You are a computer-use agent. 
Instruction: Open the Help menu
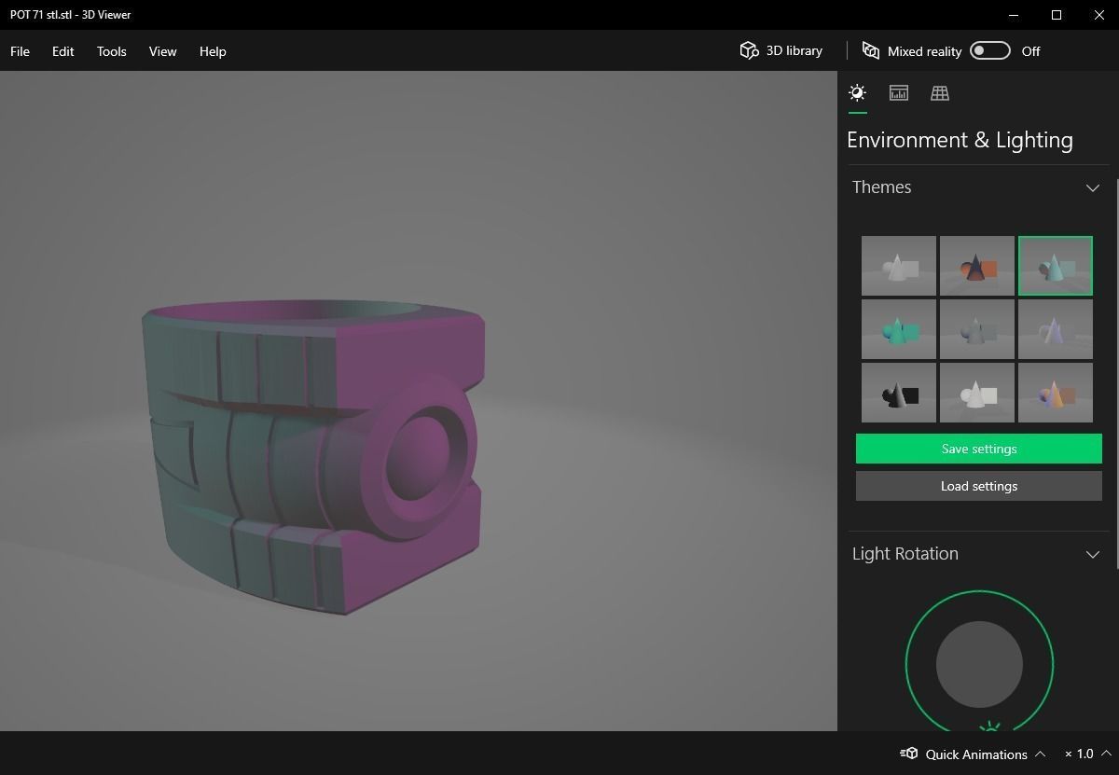[213, 51]
